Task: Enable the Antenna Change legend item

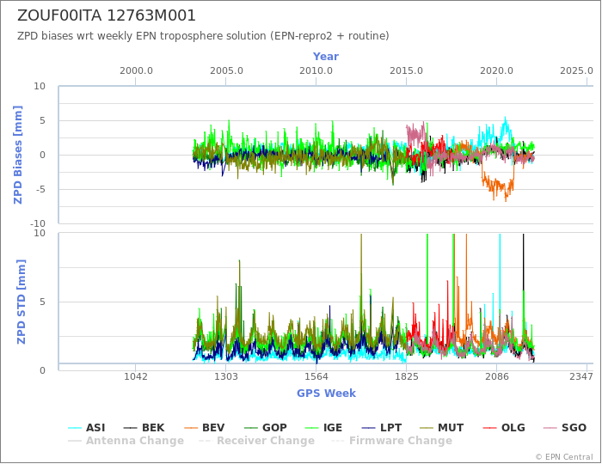Action: click(x=126, y=441)
